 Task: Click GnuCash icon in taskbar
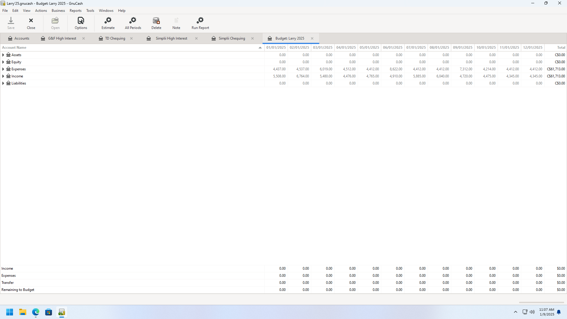coord(62,312)
